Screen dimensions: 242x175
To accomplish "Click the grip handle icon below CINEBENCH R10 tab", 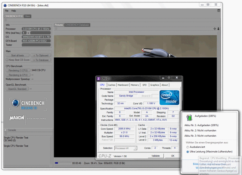I will click(6, 20).
